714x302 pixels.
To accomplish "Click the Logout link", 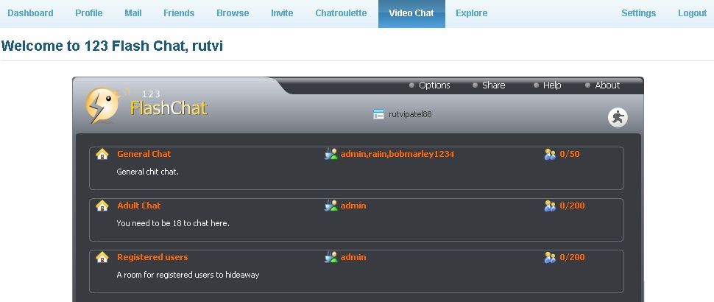I will 692,13.
